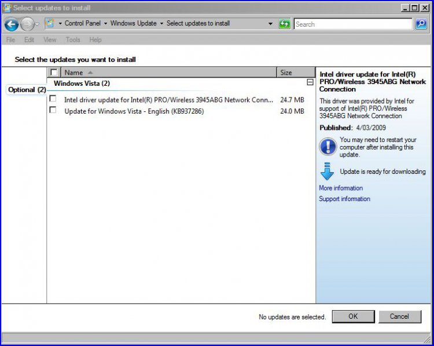Toggle the select-all checkbox in header
This screenshot has width=434, height=346.
tap(54, 72)
